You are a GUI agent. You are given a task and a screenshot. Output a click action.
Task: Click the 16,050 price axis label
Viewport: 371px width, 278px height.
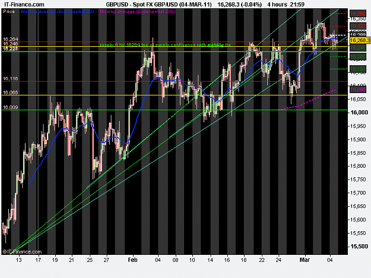(x=359, y=99)
